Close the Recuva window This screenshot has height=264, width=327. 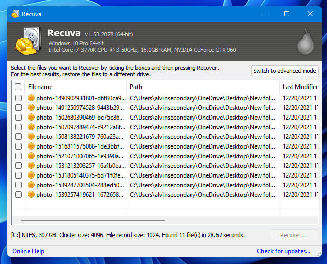coord(310,14)
